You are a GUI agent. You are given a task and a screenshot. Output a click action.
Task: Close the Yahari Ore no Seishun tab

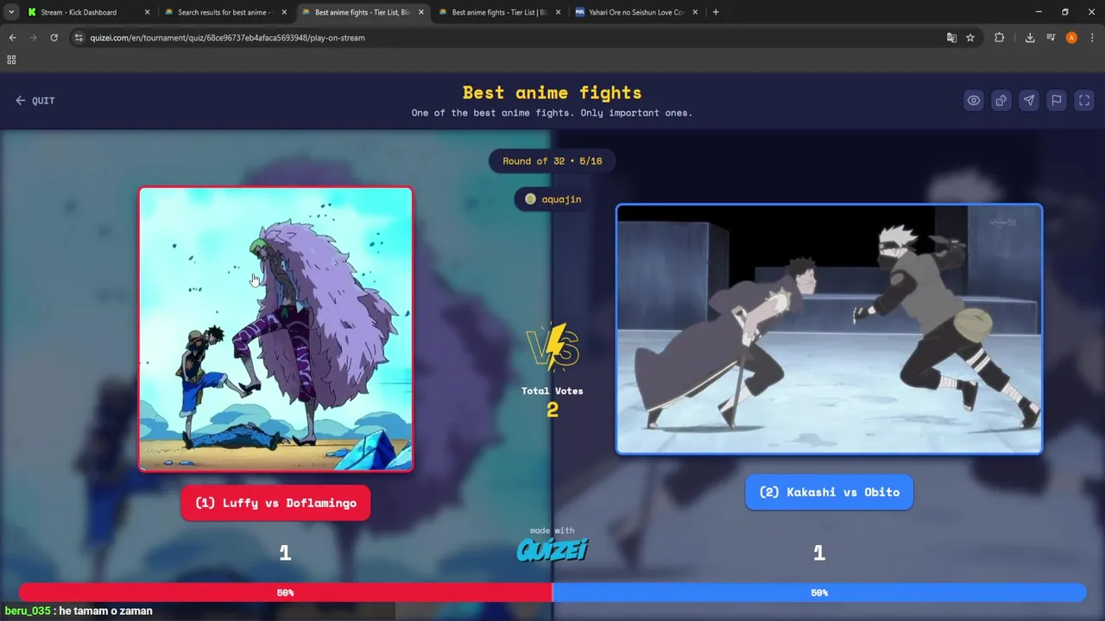click(x=695, y=12)
